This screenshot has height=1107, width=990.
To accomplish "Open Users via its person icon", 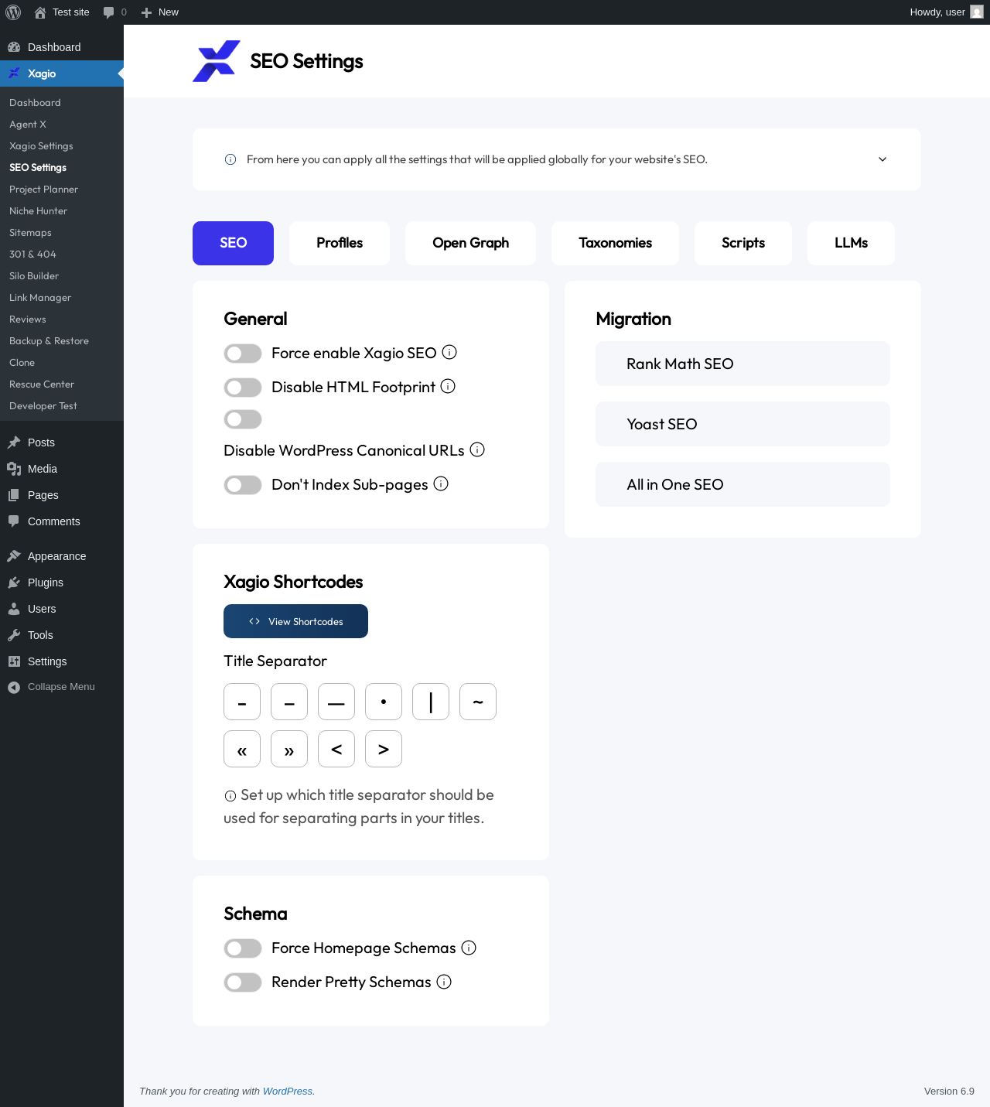I will (14, 609).
